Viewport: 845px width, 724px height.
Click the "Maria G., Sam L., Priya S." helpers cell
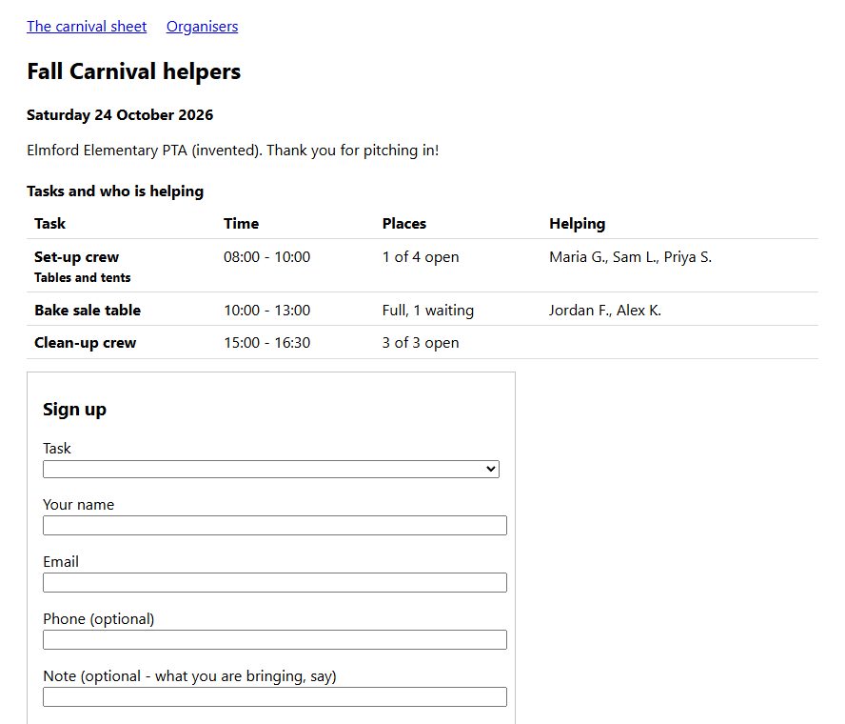coord(631,257)
